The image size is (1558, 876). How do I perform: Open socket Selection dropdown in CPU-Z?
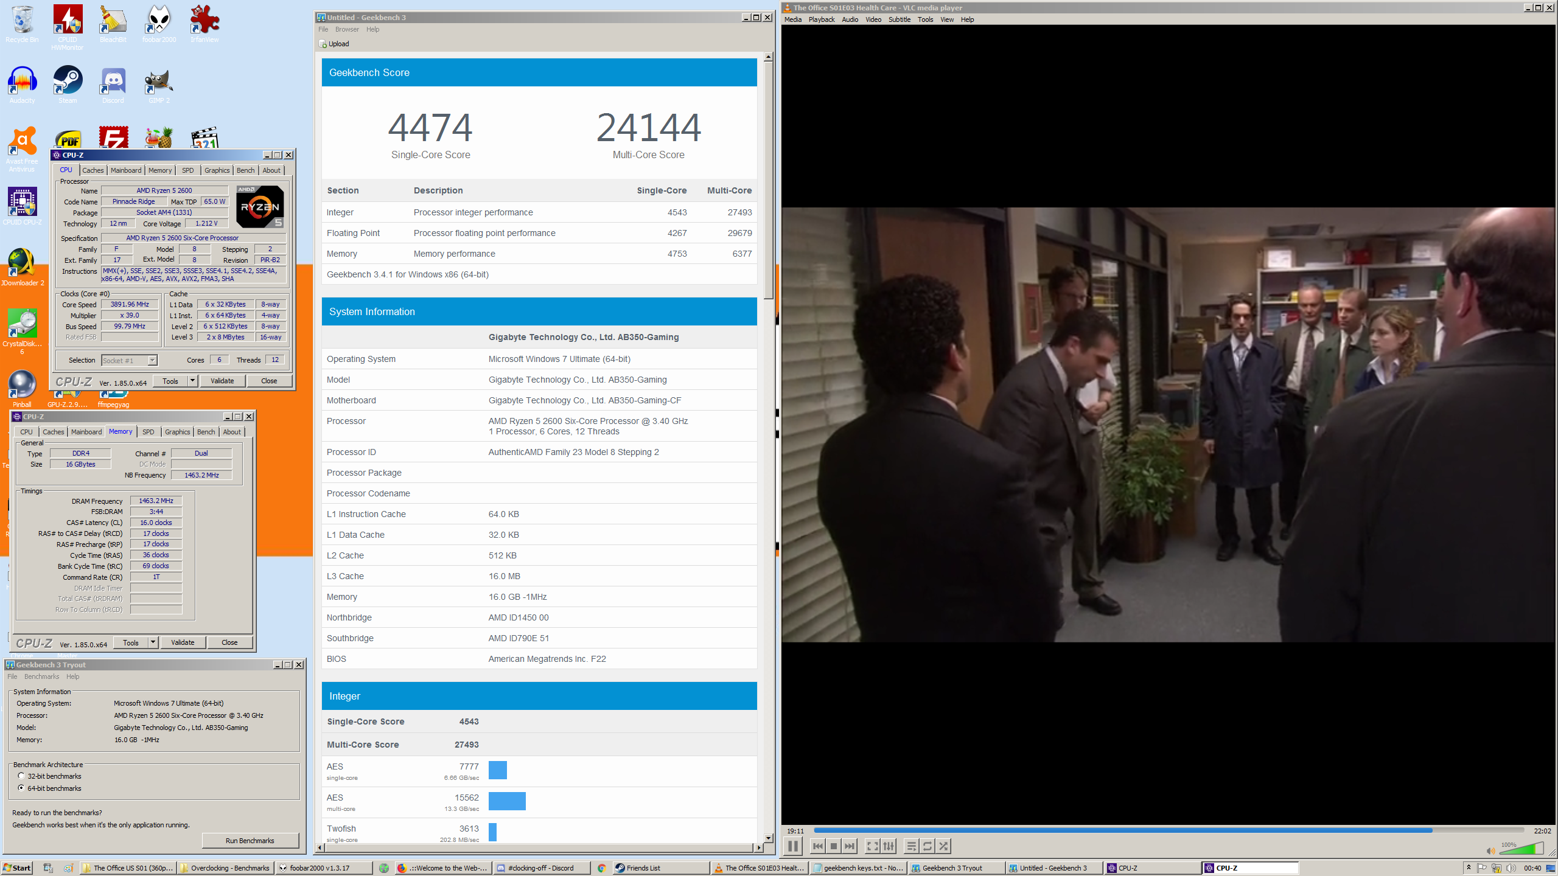(129, 360)
